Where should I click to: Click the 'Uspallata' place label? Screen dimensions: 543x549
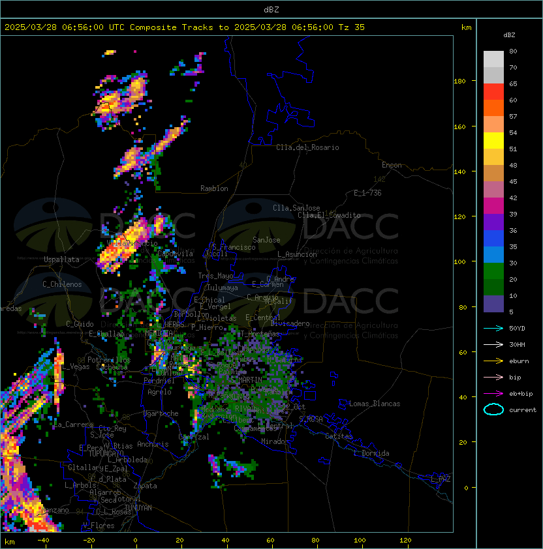click(x=62, y=260)
